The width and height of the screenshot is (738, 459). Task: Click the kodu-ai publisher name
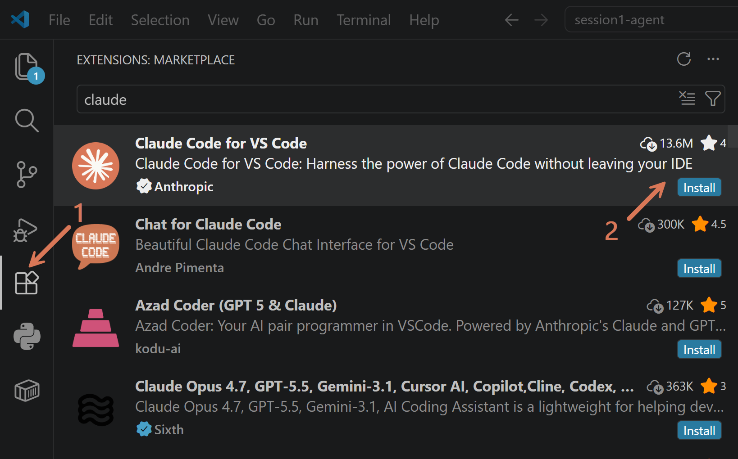[158, 348]
